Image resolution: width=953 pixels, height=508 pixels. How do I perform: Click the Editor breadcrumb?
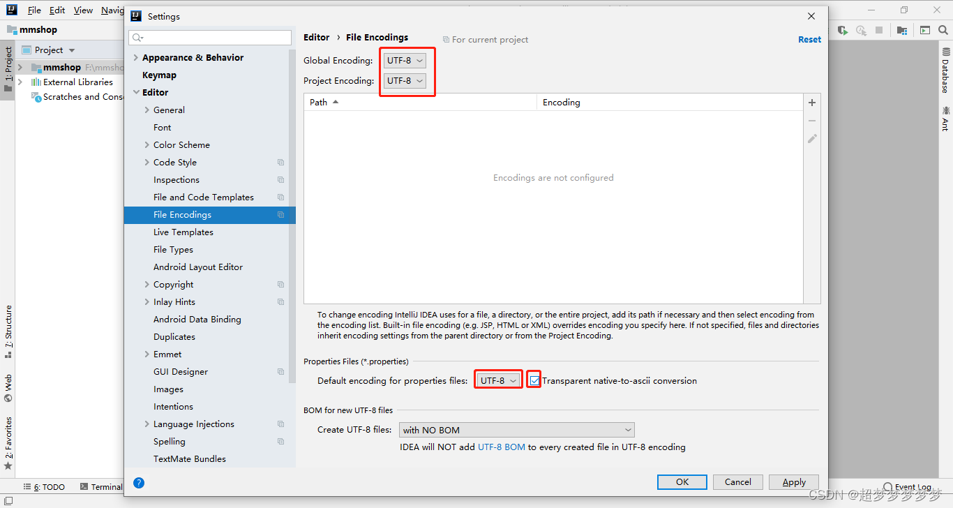click(316, 38)
